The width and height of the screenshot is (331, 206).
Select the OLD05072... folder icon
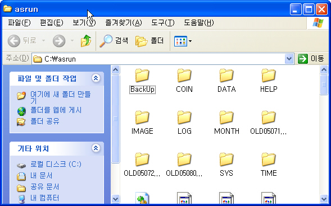142,160
